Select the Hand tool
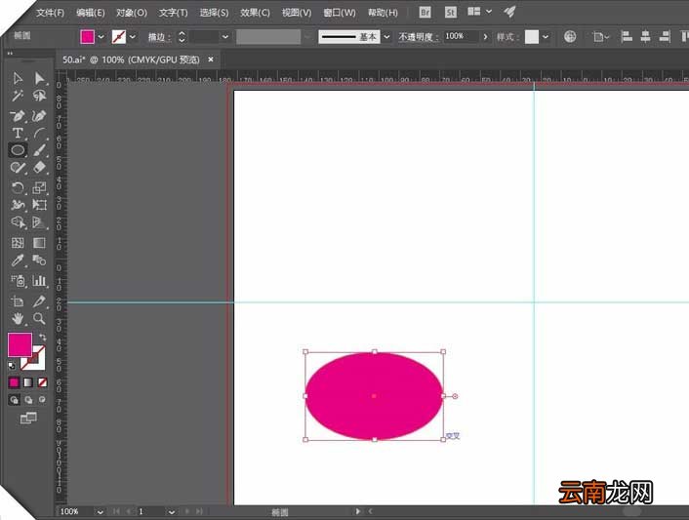The image size is (689, 520). click(x=18, y=318)
